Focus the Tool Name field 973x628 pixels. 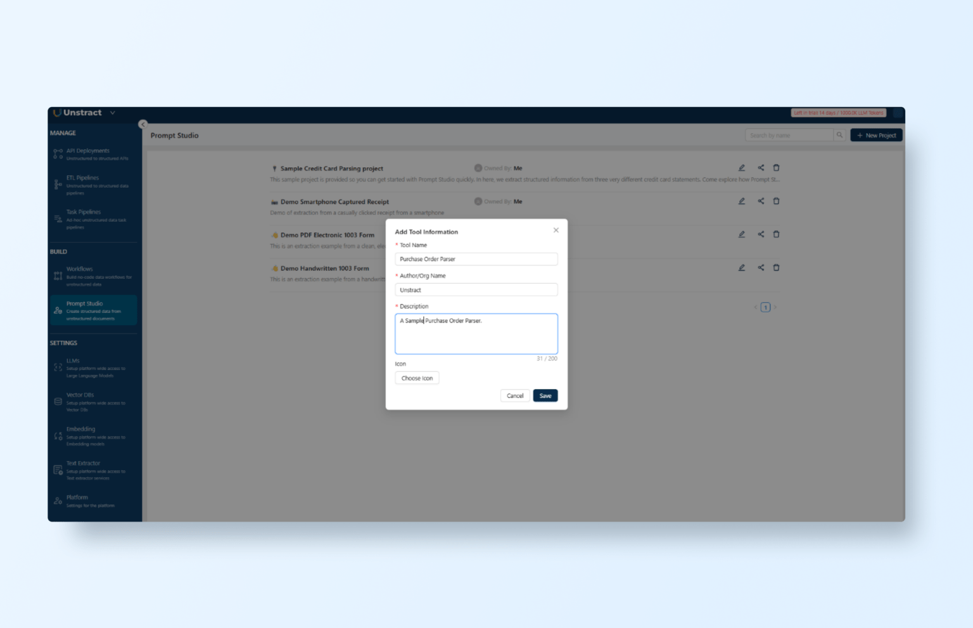tap(476, 259)
